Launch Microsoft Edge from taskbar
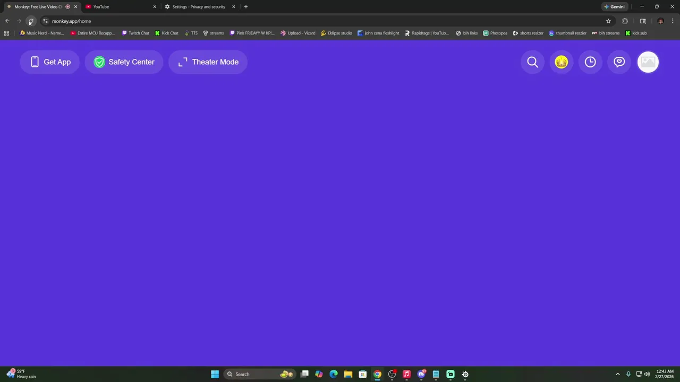This screenshot has height=382, width=680. [334, 374]
